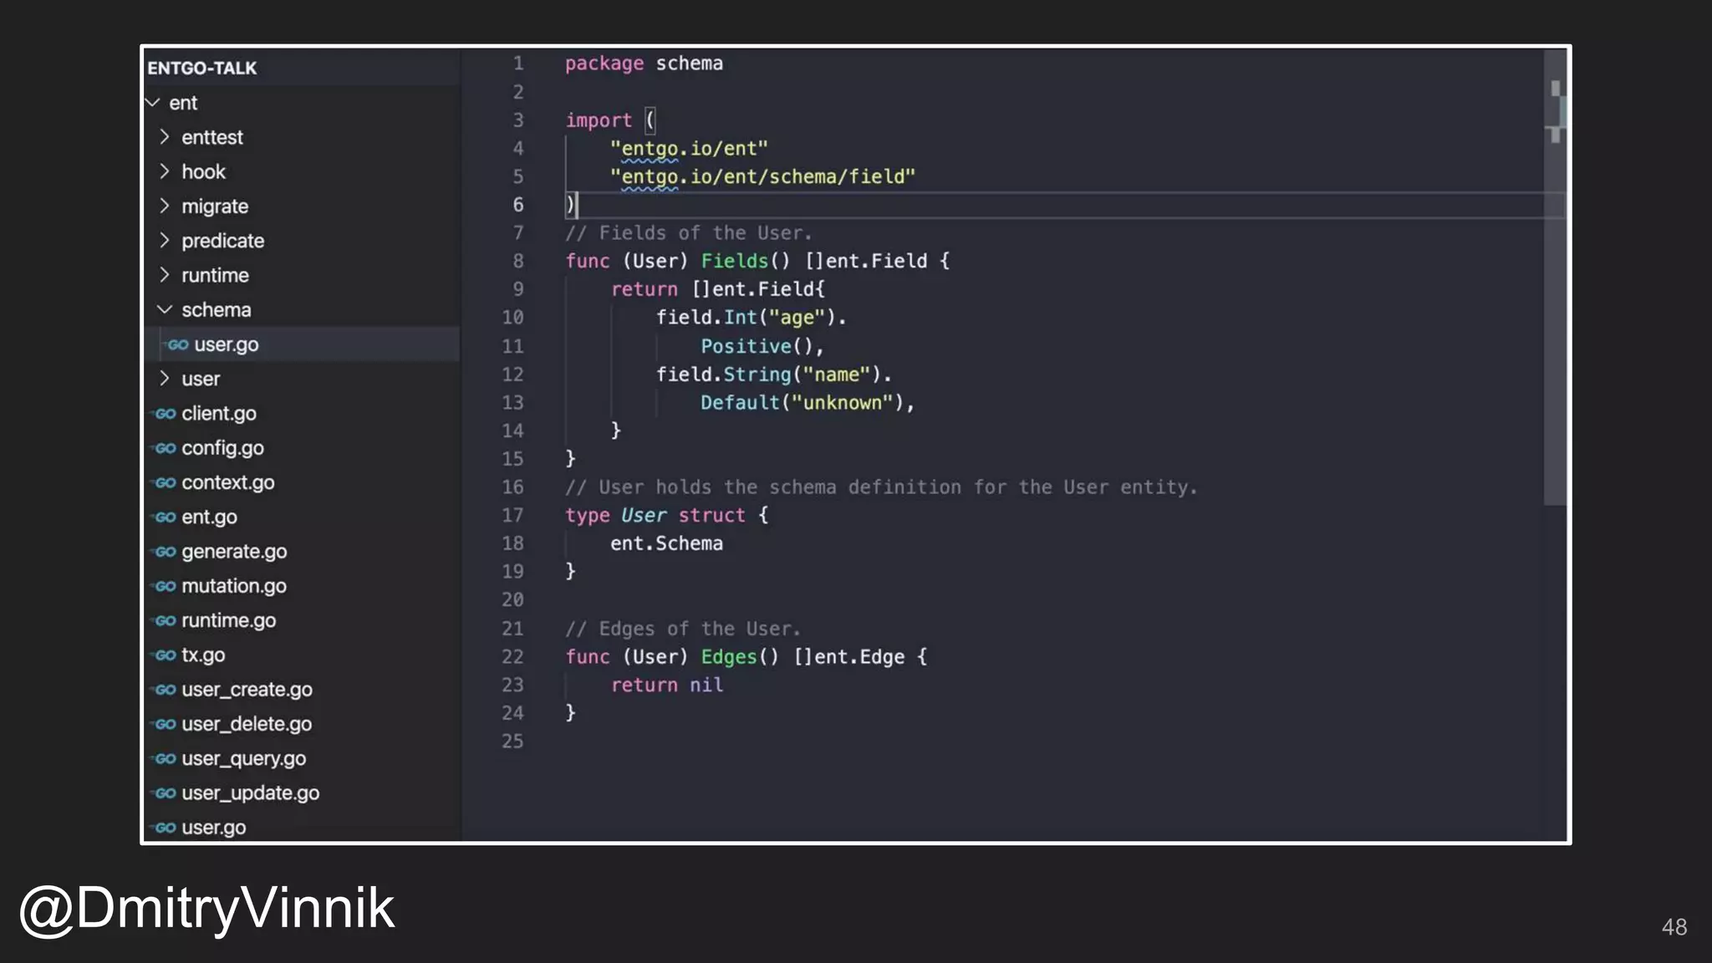Click the ENTGO-TALK explorer header
Viewport: 1712px width, 963px height.
202,68
